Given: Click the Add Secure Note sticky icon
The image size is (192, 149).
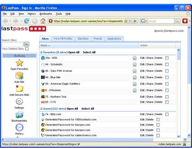Looking at the screenshot, I should (19, 89).
